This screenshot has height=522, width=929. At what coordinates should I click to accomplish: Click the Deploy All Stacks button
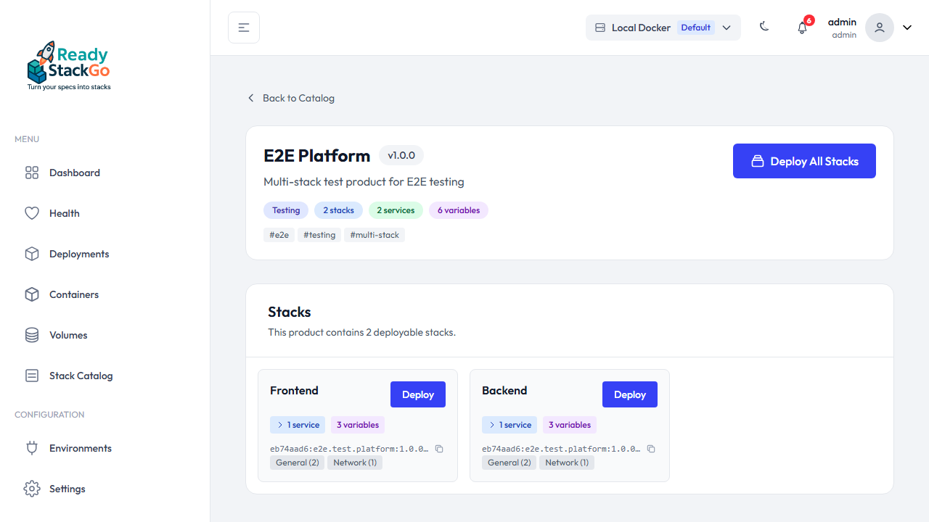(804, 161)
